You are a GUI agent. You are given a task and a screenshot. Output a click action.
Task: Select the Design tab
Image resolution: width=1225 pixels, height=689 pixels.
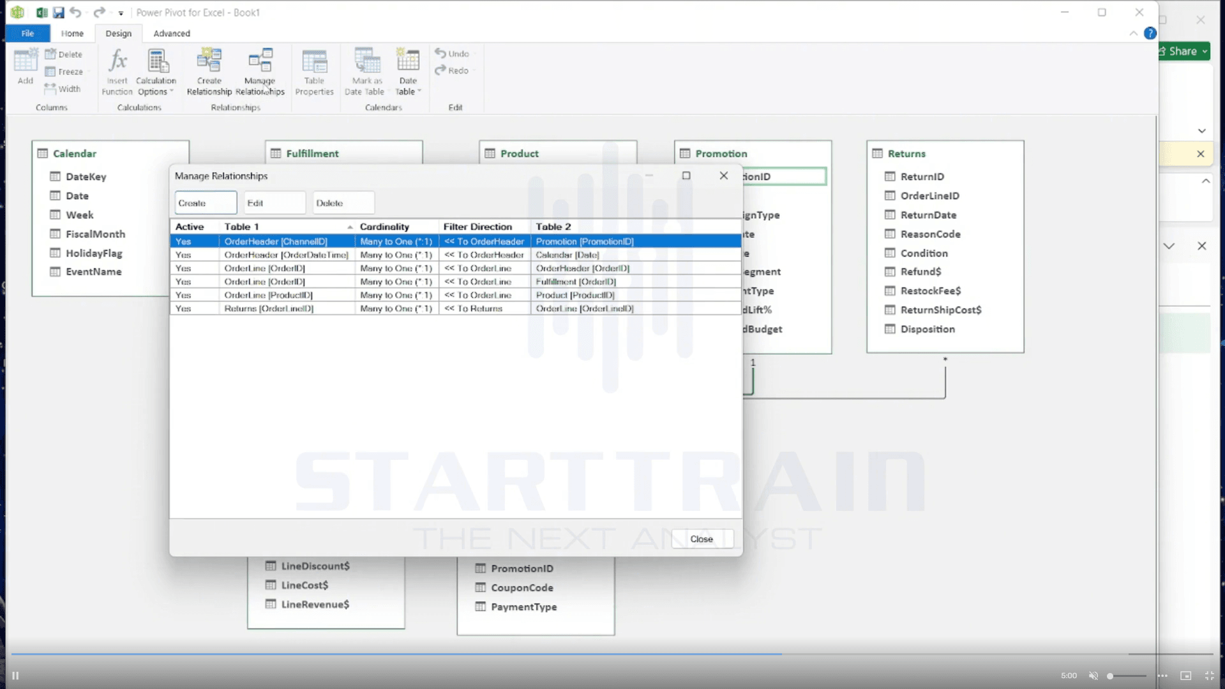(x=118, y=33)
